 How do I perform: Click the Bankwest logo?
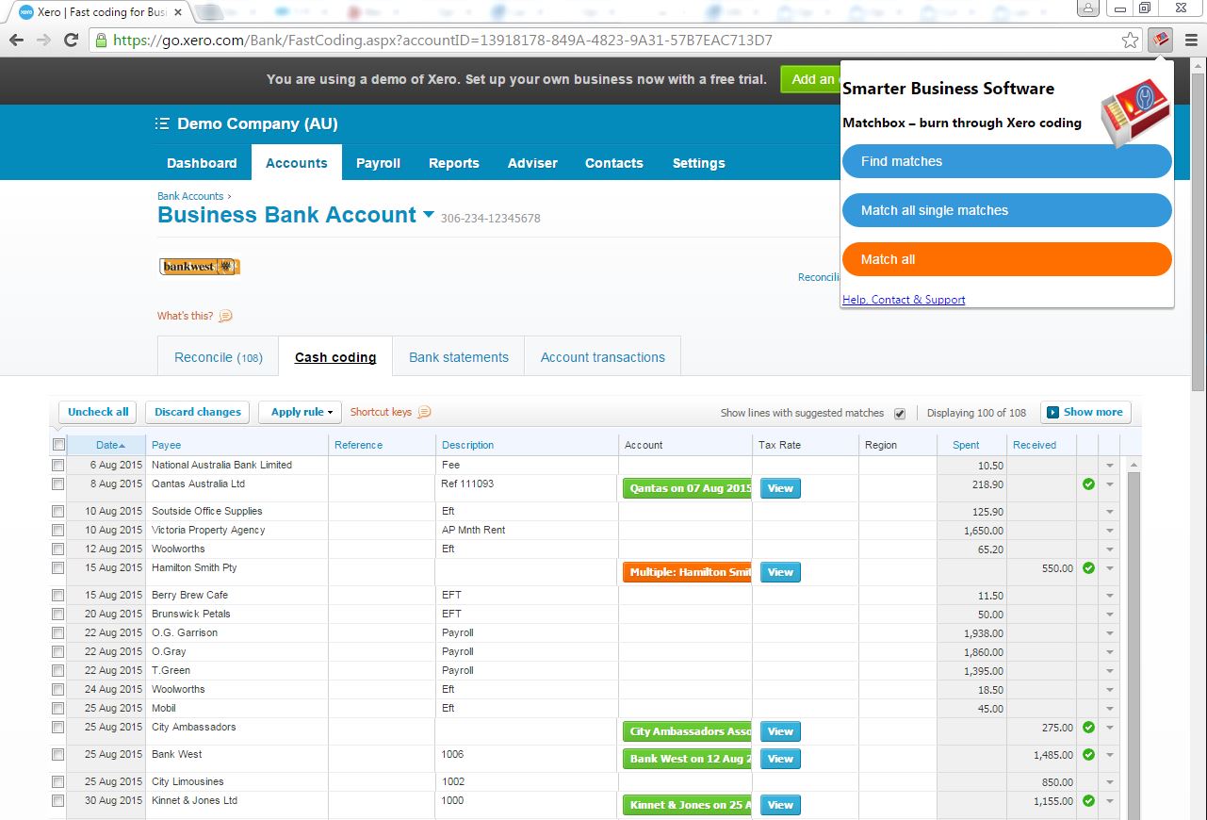click(x=200, y=267)
